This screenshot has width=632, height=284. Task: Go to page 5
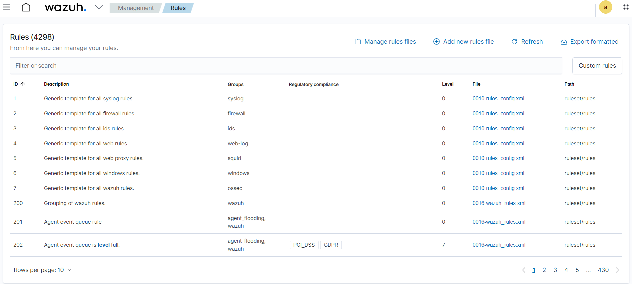pyautogui.click(x=577, y=270)
